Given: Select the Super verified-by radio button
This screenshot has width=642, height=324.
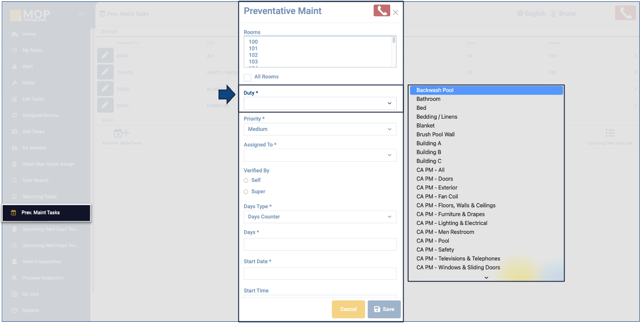Looking at the screenshot, I should [246, 192].
